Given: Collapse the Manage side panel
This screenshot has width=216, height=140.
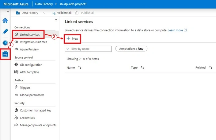Looking at the screenshot, I should (x=56, y=20).
